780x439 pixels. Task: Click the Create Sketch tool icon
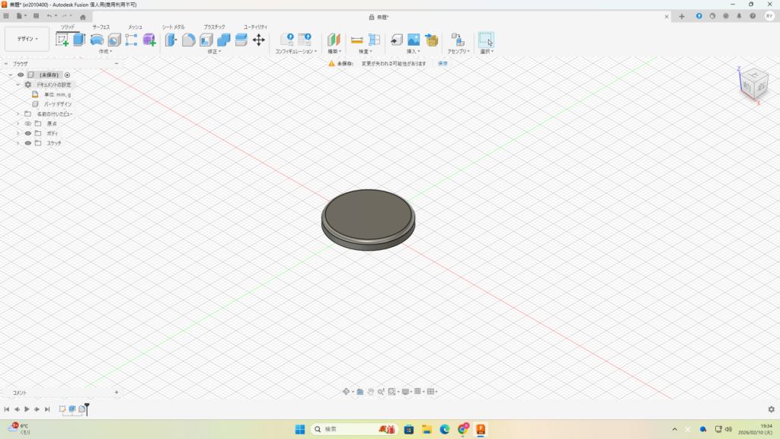coord(62,40)
